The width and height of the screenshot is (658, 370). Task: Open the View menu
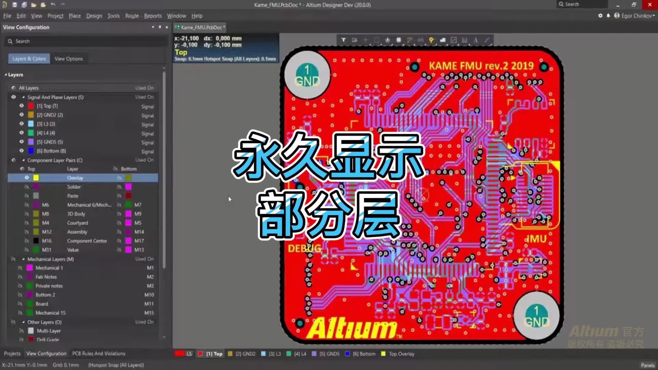pos(36,16)
